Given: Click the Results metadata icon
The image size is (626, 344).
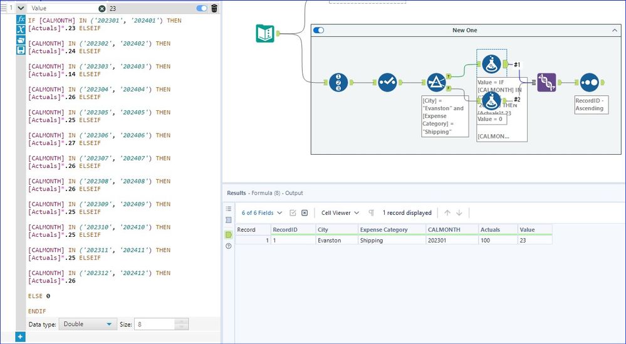Looking at the screenshot, I should pos(228,220).
